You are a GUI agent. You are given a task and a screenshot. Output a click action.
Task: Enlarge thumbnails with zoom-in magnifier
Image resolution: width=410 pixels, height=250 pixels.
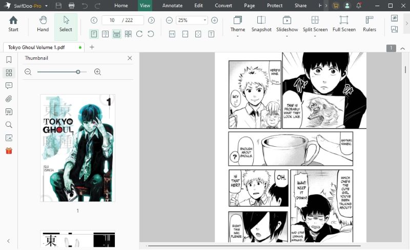click(x=97, y=72)
